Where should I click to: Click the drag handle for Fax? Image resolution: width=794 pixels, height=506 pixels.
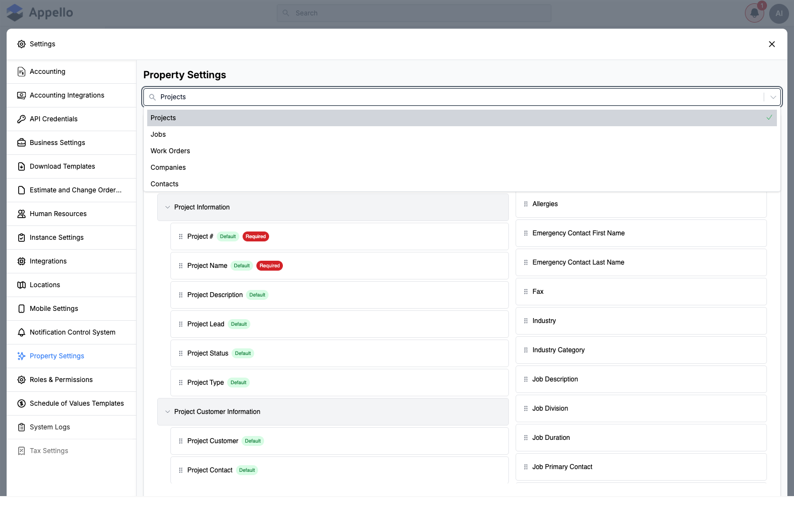click(x=526, y=292)
